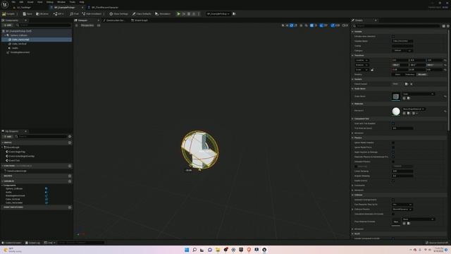451x254 pixels.
Task: Click Browse in the blueprint toolbar
Action: pos(42,14)
